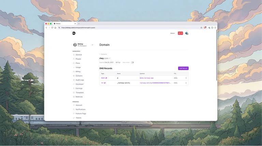This screenshot has height=146, width=262.
Task: Click the page vertical scrollbar
Action: pos(217,56)
